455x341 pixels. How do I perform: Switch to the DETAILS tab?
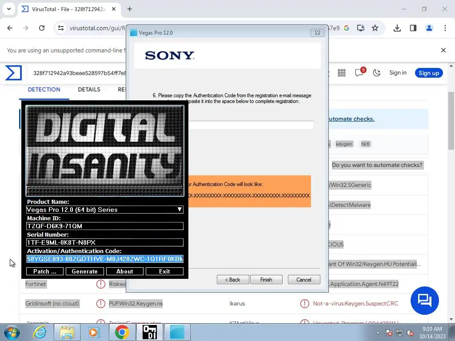point(89,90)
